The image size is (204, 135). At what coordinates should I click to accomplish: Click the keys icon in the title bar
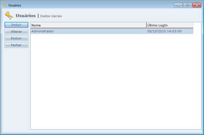[5, 5]
